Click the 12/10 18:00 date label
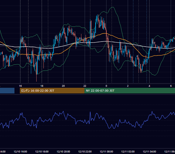 (42, 151)
